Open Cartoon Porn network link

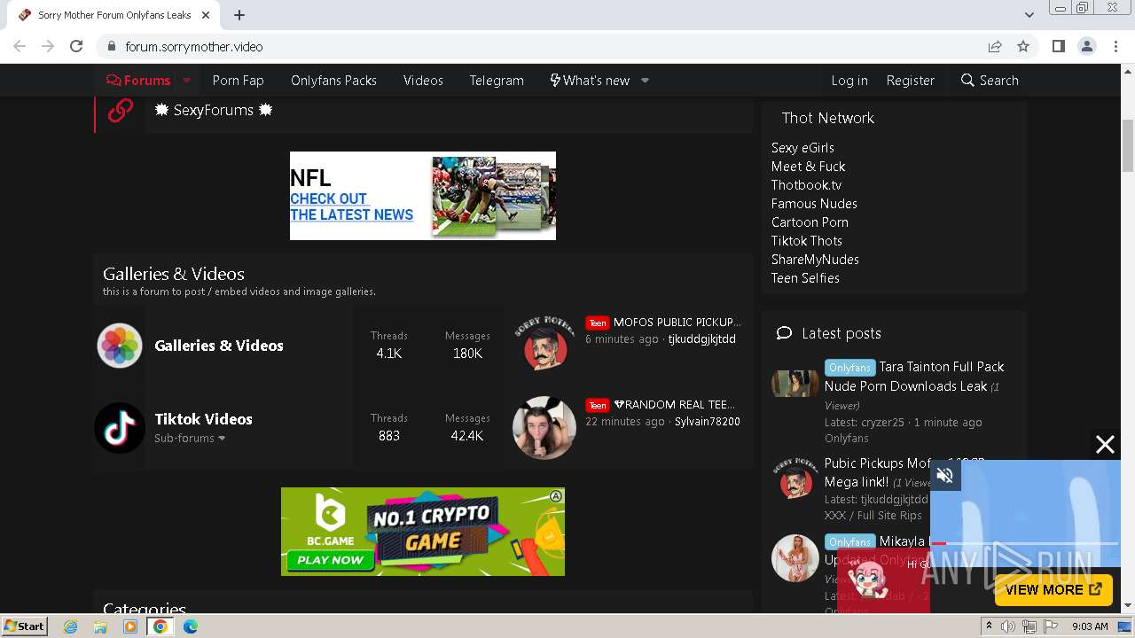pos(810,222)
